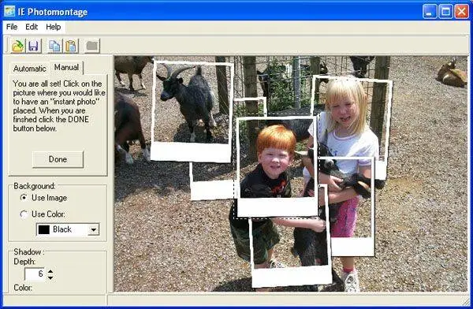Click the instant photo frame around the goat
This screenshot has width=473, height=309.
point(192,111)
